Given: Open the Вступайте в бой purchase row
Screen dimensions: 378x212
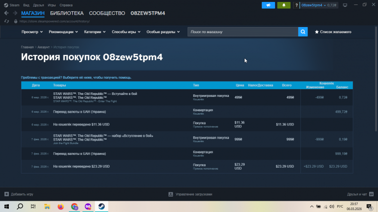Looking at the screenshot, I should click(x=187, y=97).
